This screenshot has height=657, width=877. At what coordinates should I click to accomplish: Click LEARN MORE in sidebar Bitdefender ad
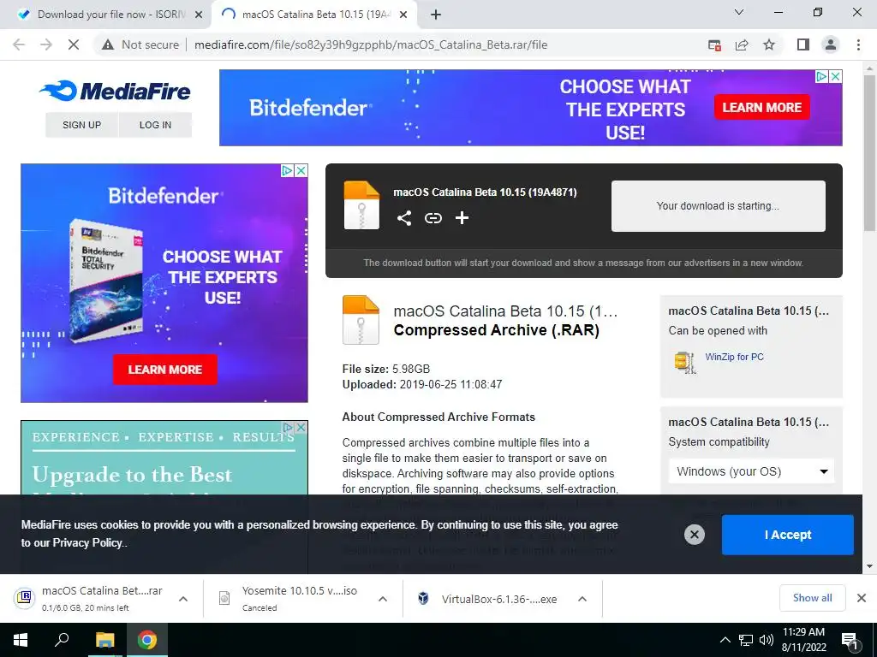[165, 370]
